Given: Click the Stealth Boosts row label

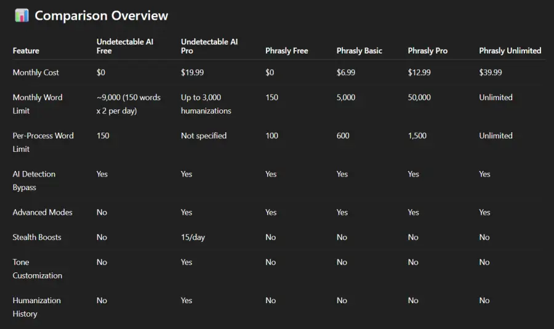Looking at the screenshot, I should (37, 237).
